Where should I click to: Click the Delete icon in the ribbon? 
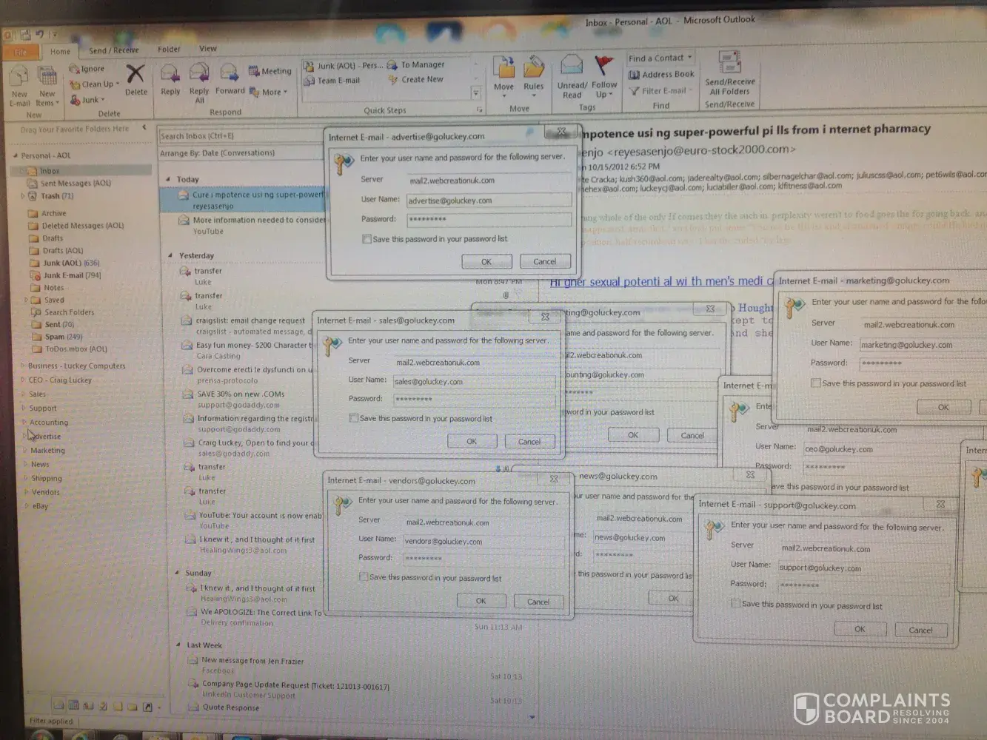pyautogui.click(x=135, y=76)
